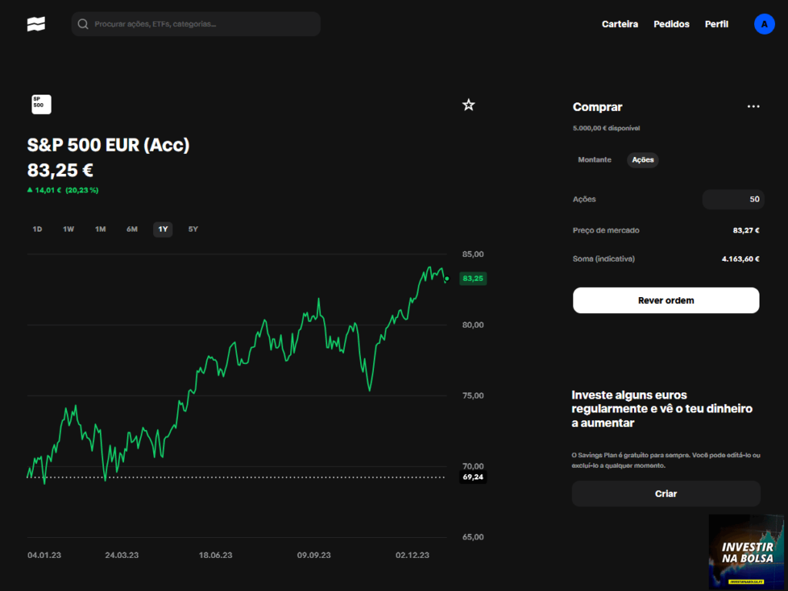Select the 1D chart range
788x591 pixels.
click(37, 229)
